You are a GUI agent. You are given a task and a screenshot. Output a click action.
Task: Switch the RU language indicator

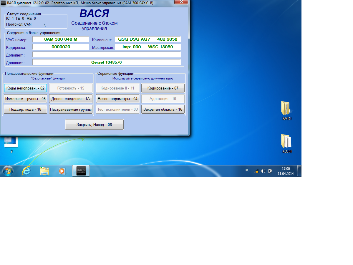pos(247,170)
